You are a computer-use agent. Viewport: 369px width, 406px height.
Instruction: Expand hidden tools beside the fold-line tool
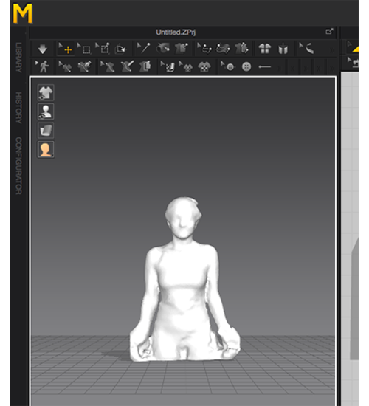[x=331, y=50]
